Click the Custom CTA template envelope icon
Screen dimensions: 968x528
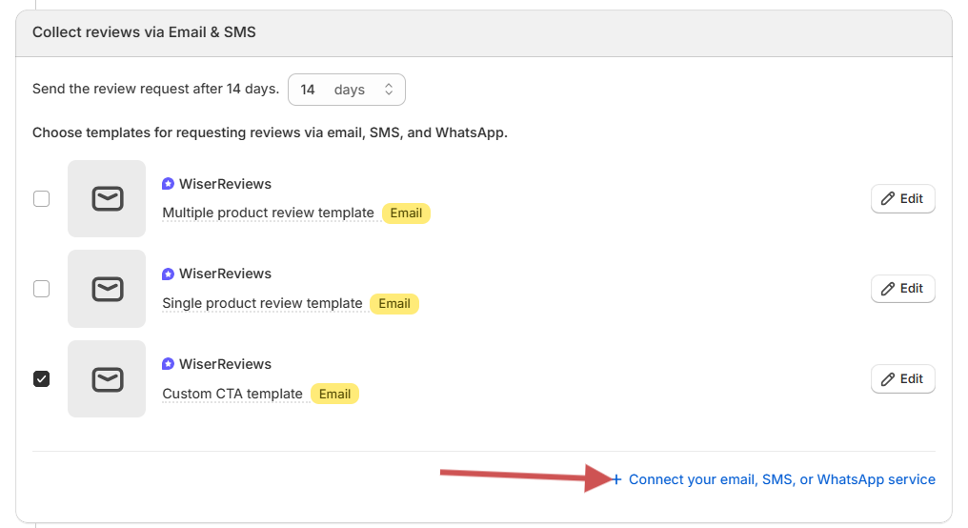click(x=107, y=379)
